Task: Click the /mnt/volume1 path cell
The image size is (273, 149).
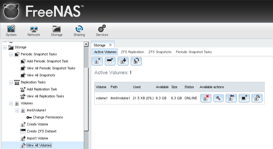Action: click(120, 98)
